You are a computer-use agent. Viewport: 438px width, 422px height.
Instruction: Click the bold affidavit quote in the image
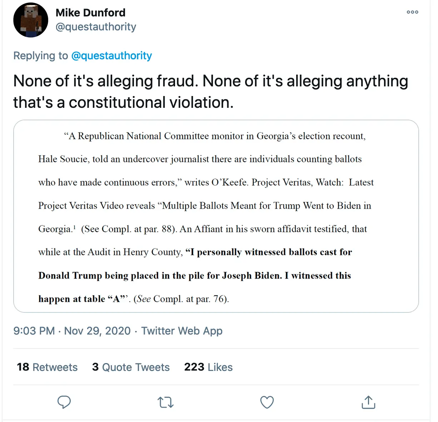point(195,276)
